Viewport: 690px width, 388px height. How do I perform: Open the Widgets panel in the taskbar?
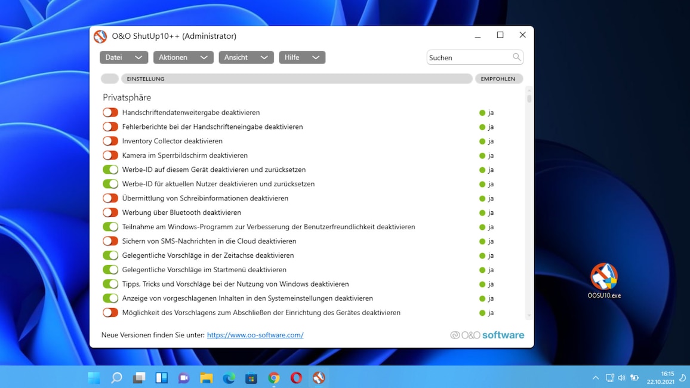point(162,378)
